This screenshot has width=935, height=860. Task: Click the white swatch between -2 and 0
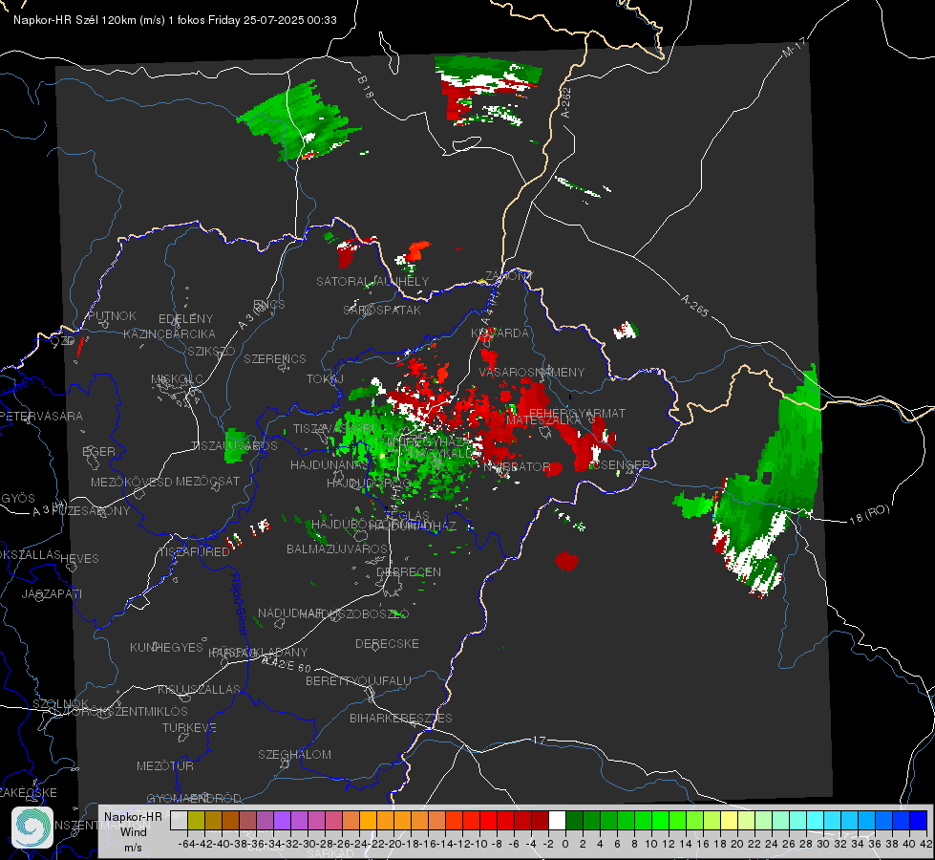pyautogui.click(x=557, y=820)
